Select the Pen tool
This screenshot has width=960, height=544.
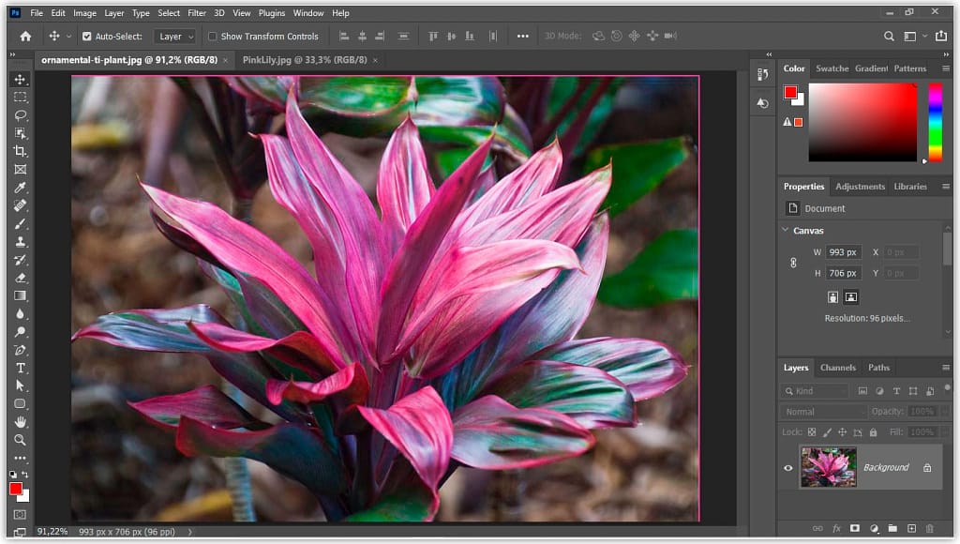21,350
